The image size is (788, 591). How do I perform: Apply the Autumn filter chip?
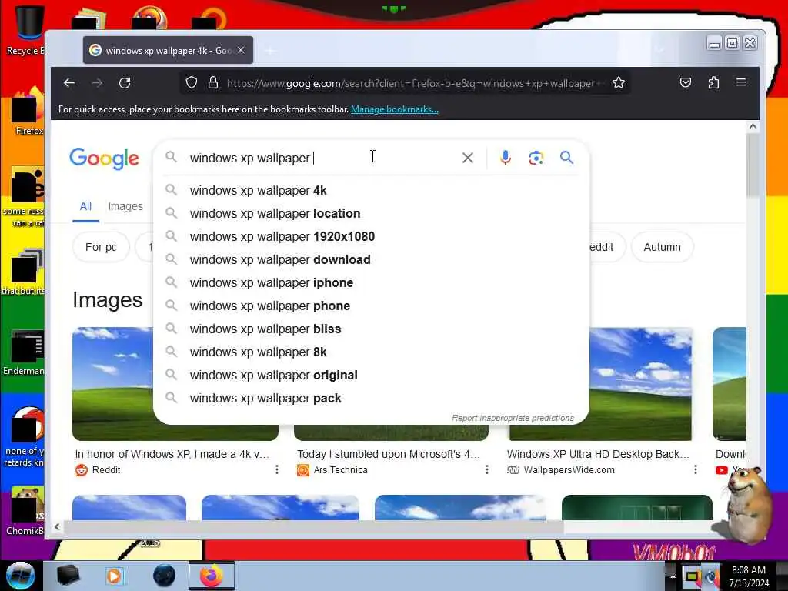click(x=663, y=247)
